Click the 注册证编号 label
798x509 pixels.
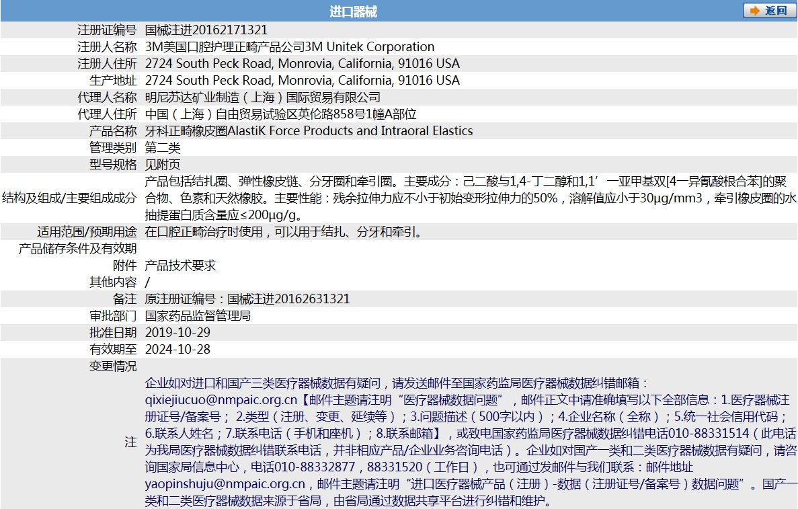[107, 30]
